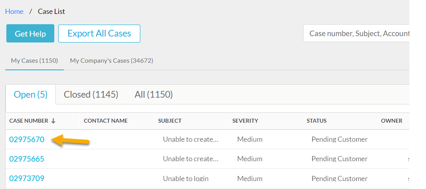Viewport: 426px width, 189px height.
Task: Open case number 02975665
Action: tap(27, 159)
